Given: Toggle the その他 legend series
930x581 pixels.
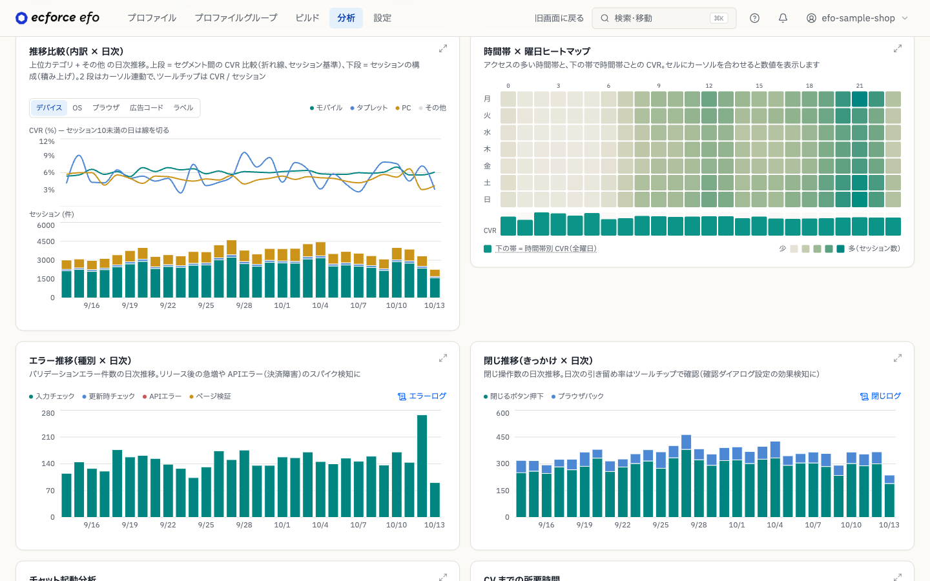Looking at the screenshot, I should click(x=432, y=108).
